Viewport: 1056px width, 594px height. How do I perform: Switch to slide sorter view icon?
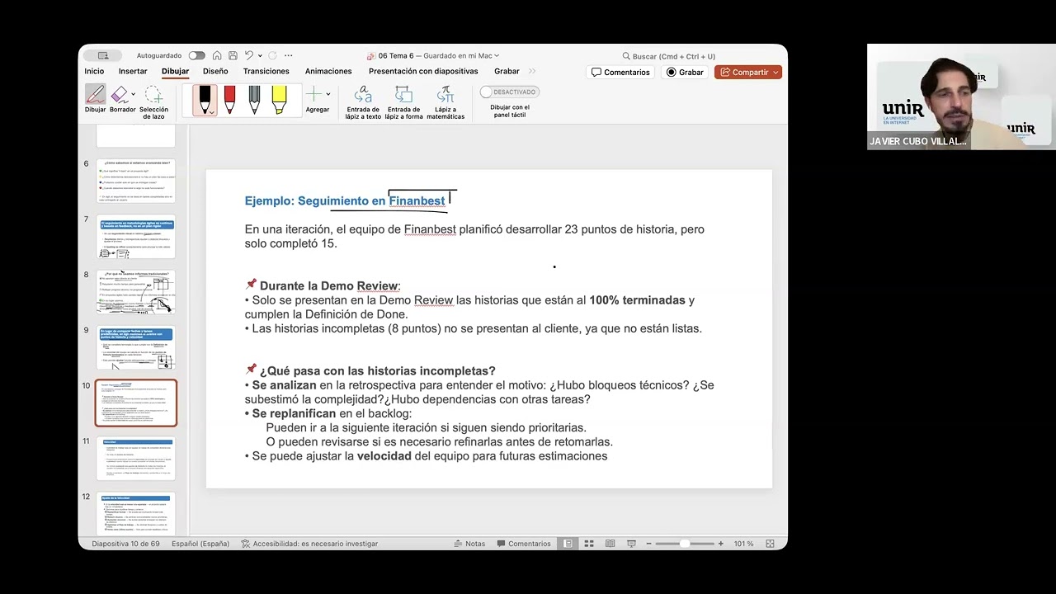point(589,544)
